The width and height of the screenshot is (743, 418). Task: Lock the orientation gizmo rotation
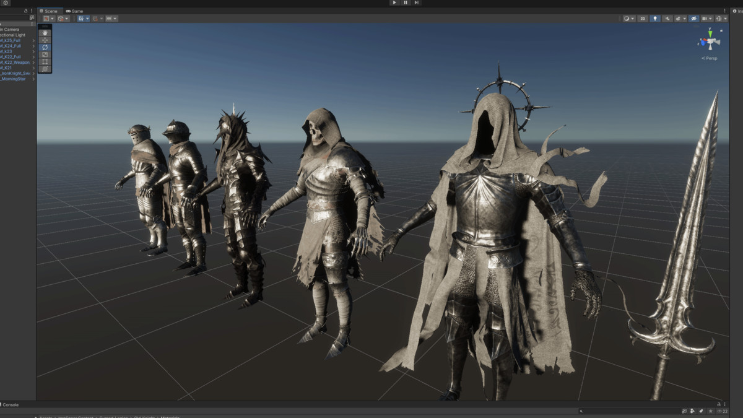[721, 31]
